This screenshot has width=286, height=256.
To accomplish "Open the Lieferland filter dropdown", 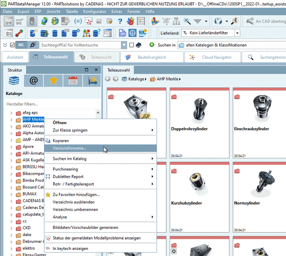I will (237, 33).
